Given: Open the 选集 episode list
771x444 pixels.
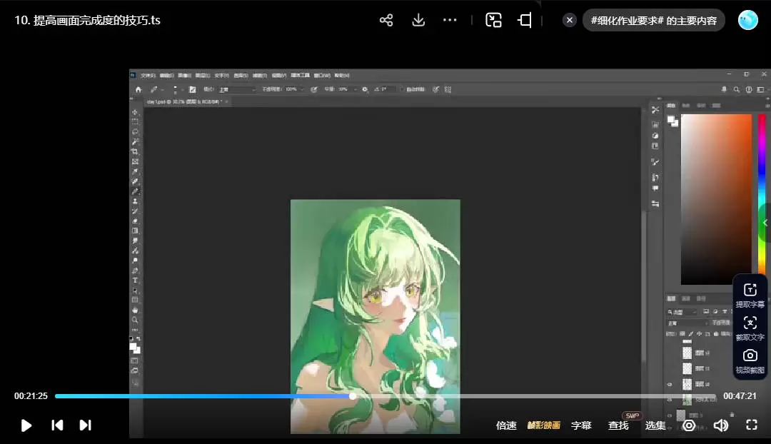Looking at the screenshot, I should point(655,425).
